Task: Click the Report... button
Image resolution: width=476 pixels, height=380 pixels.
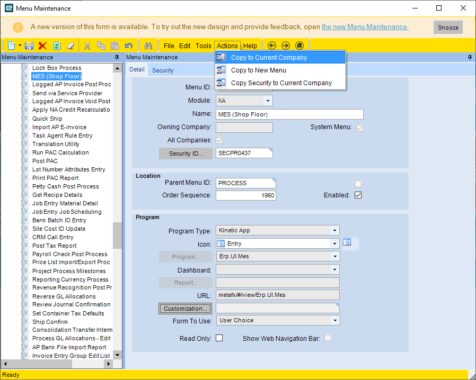Action: coord(186,283)
